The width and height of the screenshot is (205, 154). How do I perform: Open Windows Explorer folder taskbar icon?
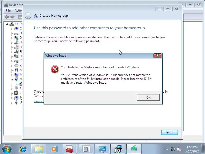(x=39, y=149)
